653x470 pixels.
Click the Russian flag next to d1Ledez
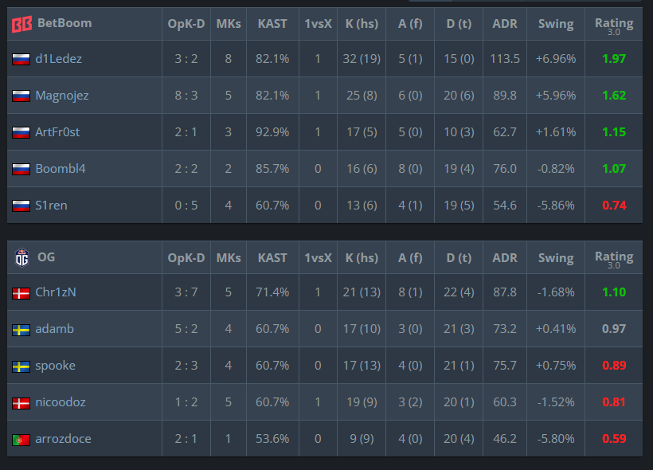[x=21, y=59]
